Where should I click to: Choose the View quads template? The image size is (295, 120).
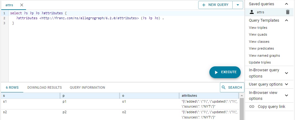pos(258,34)
